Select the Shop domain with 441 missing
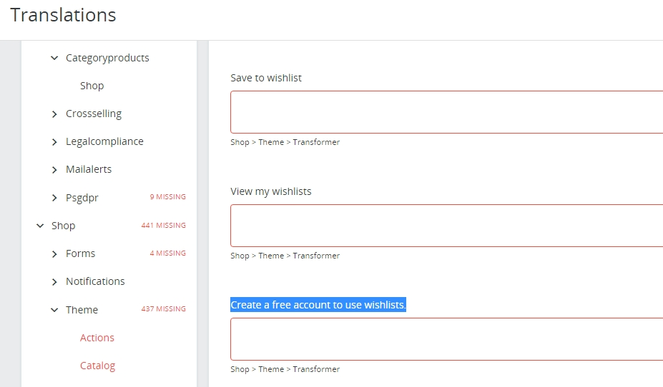 pyautogui.click(x=63, y=226)
